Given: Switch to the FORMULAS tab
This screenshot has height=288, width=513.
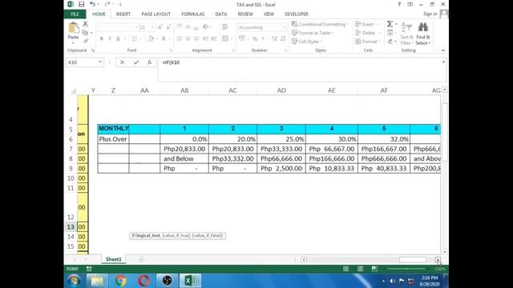Looking at the screenshot, I should pyautogui.click(x=192, y=14).
